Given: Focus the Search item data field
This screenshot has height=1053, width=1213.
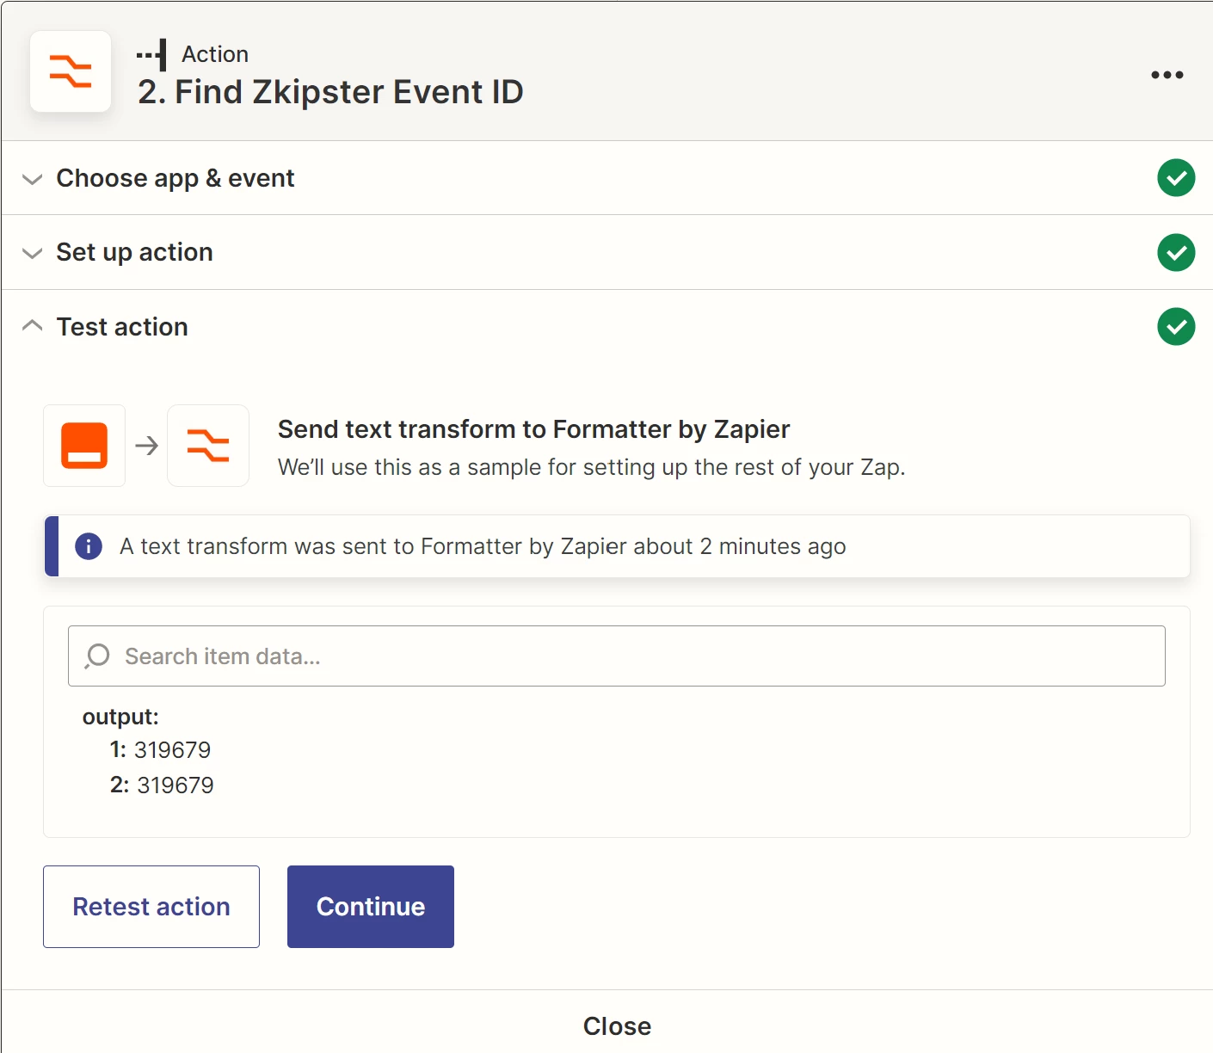Looking at the screenshot, I should point(617,656).
